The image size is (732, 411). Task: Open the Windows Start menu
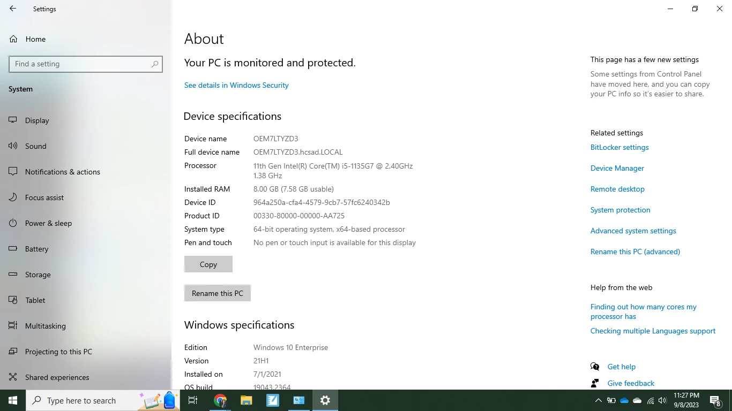(x=13, y=400)
